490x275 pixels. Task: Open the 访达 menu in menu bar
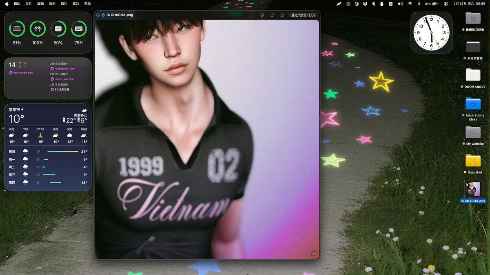[x=17, y=3]
